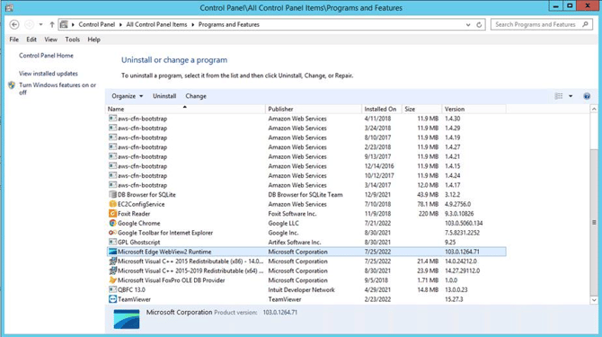Click the Visual C++ 2015-2019 Redistributable (x64) icon

[x=112, y=270]
